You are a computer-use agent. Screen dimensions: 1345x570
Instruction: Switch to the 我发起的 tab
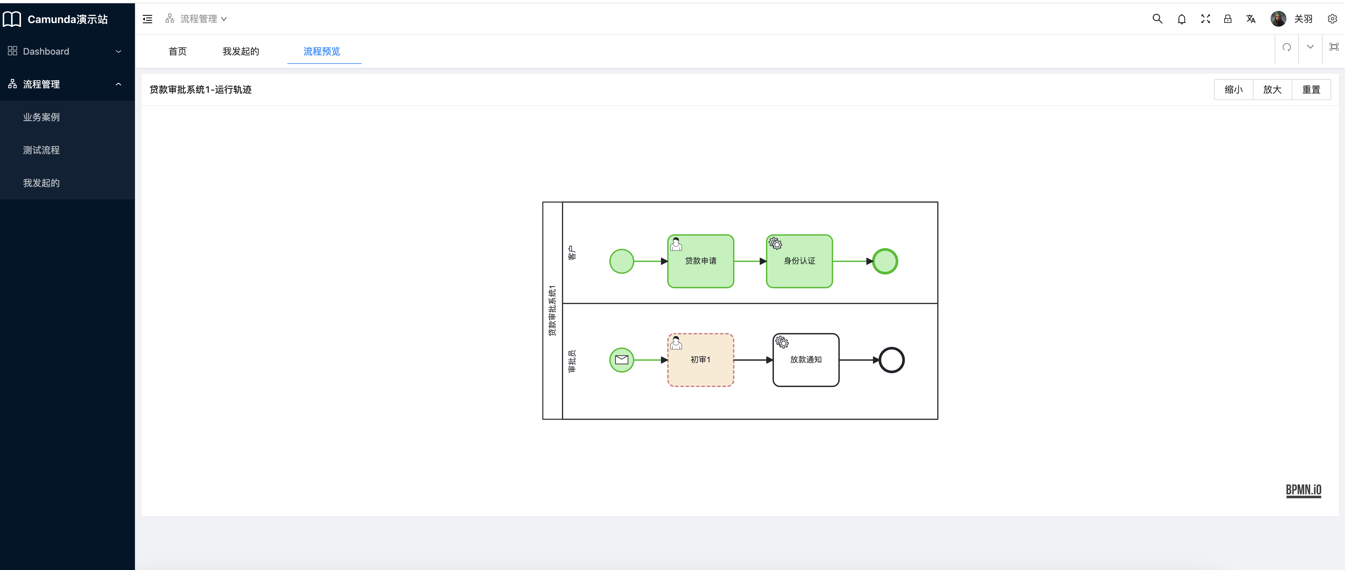pyautogui.click(x=241, y=51)
